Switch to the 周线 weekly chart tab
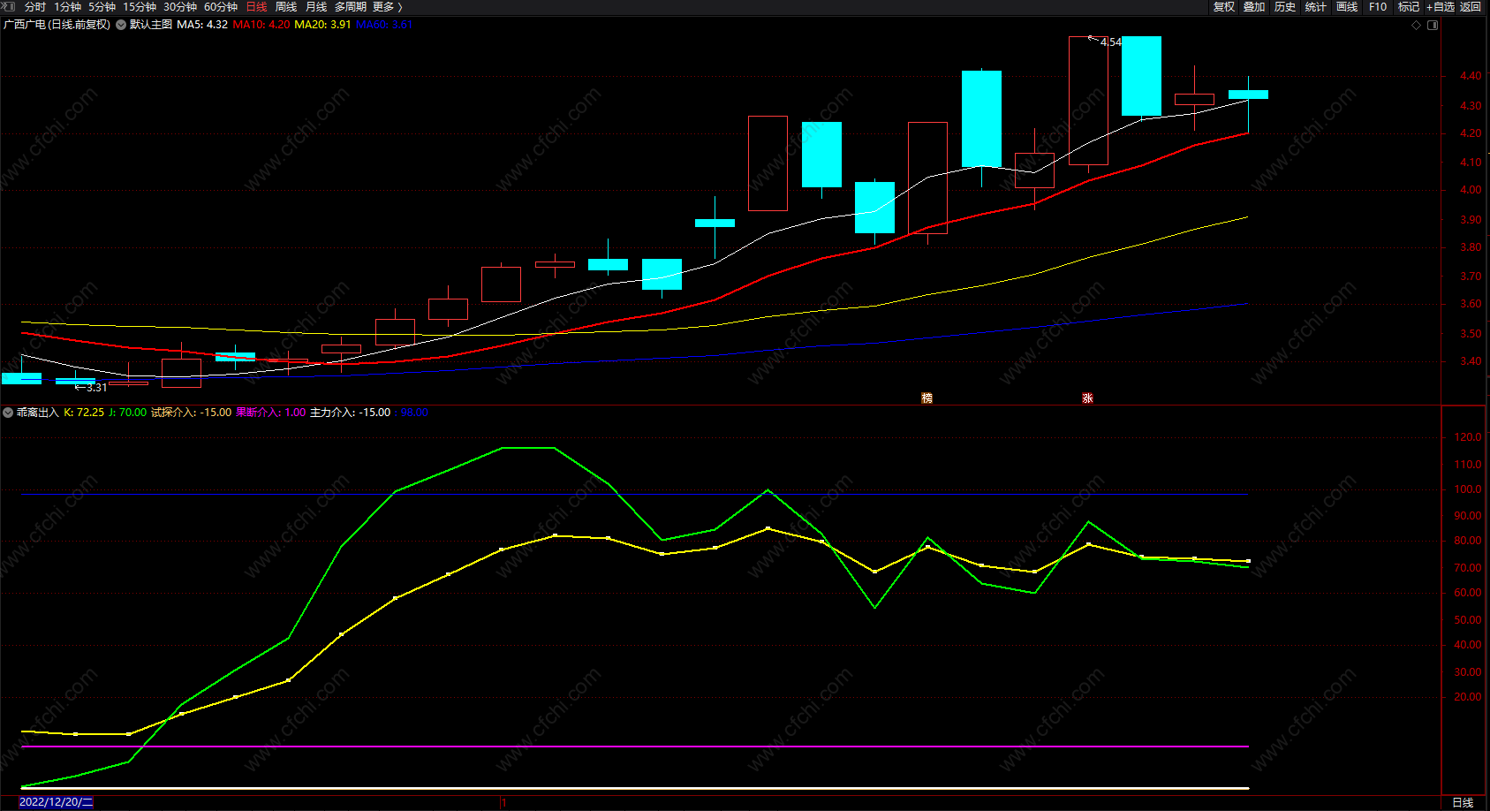The height and width of the screenshot is (811, 1490). click(286, 7)
